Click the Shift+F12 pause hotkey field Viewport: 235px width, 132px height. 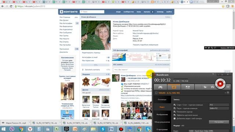point(219,108)
